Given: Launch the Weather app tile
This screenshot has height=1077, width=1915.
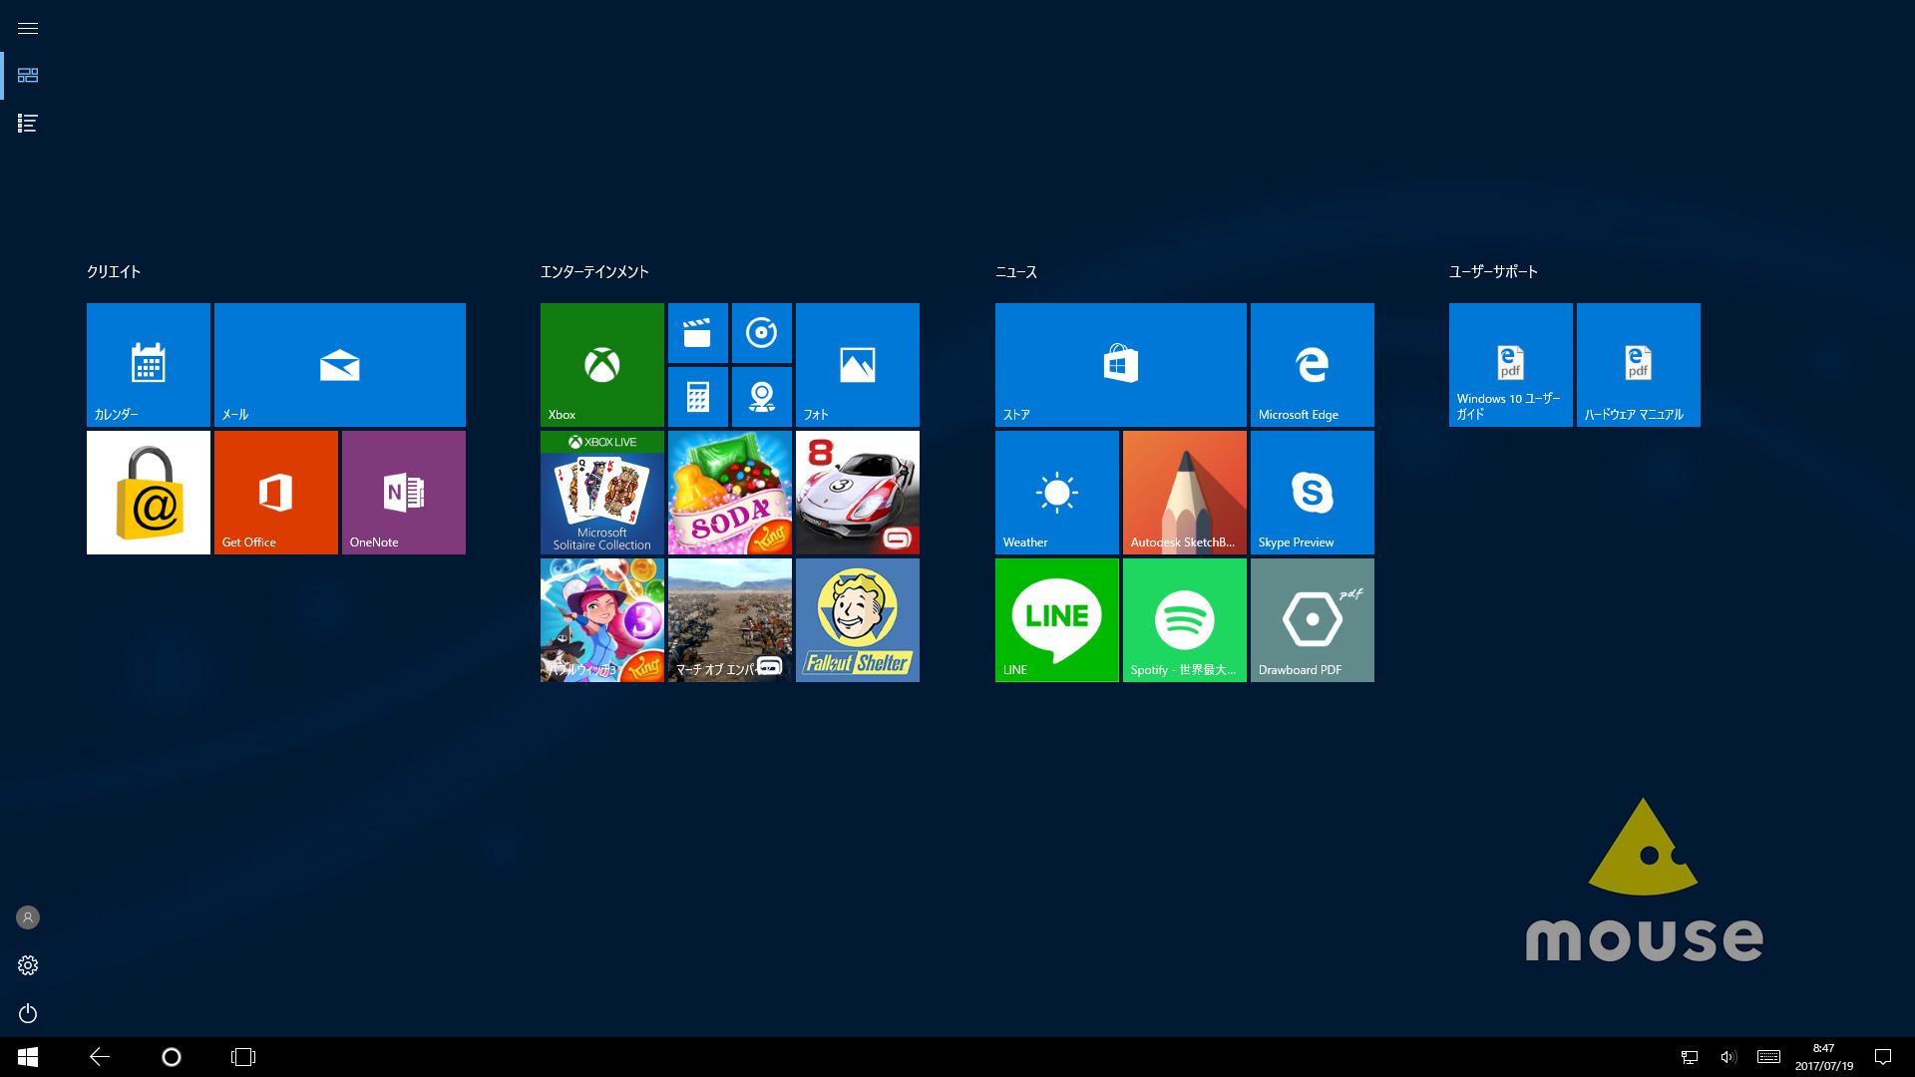Looking at the screenshot, I should (x=1056, y=492).
